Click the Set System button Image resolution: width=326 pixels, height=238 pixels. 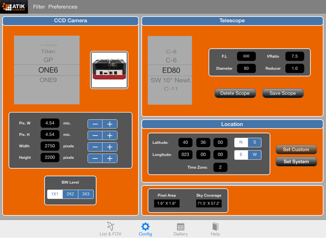pos(296,161)
